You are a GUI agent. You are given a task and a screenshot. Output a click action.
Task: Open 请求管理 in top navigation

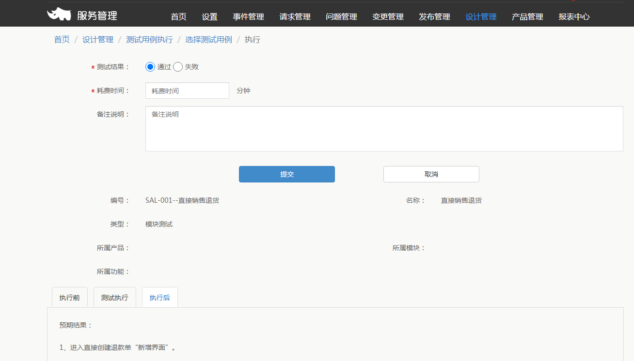click(x=295, y=16)
